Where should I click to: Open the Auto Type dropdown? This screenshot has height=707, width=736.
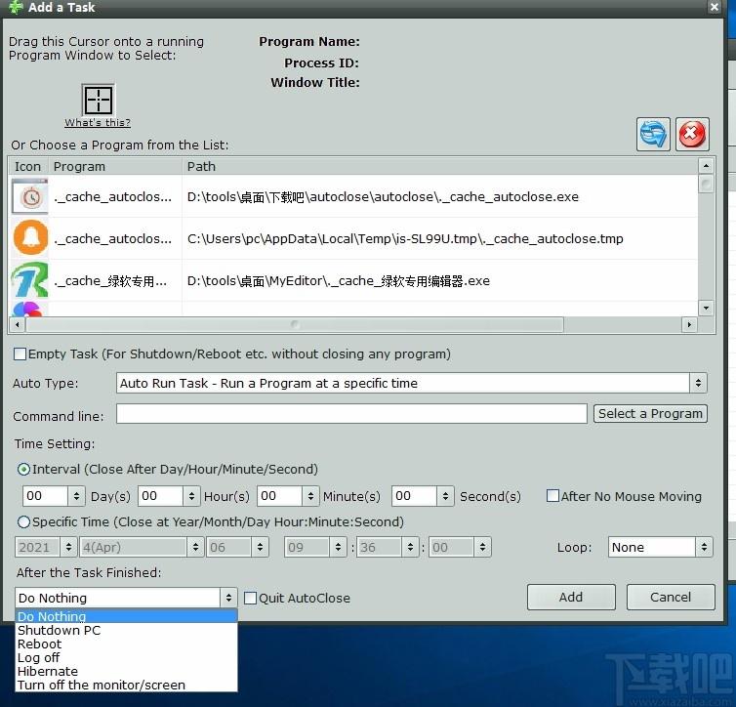pos(411,383)
